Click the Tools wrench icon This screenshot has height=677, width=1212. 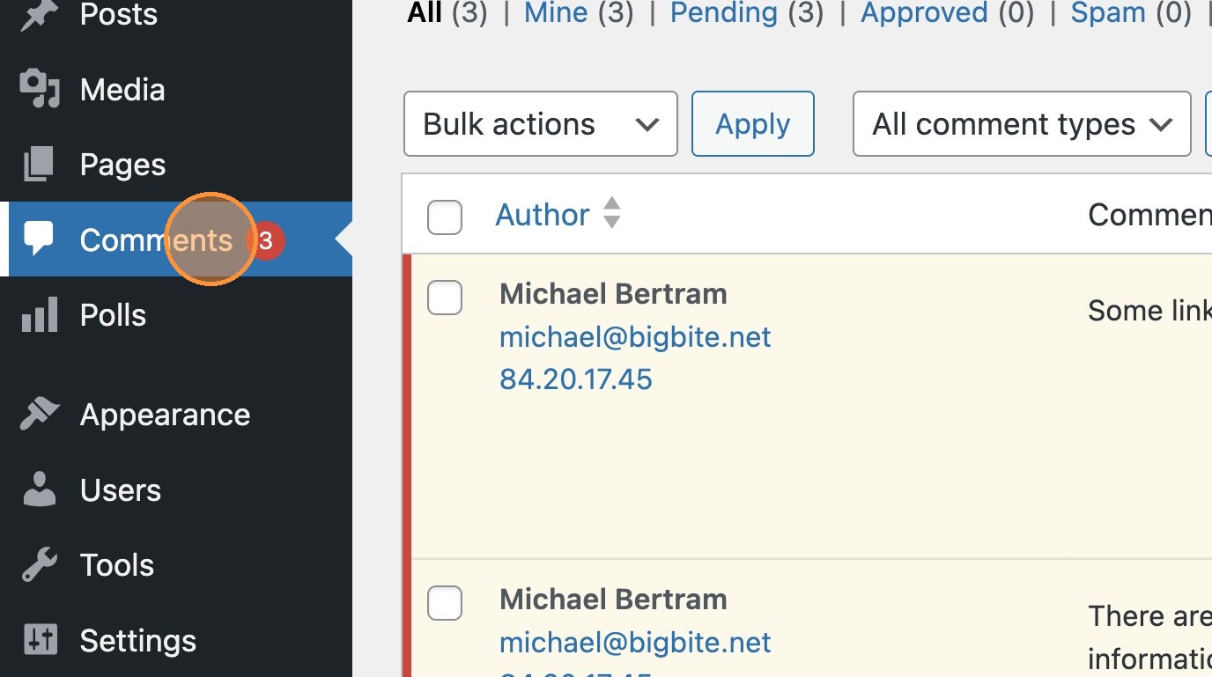(39, 565)
